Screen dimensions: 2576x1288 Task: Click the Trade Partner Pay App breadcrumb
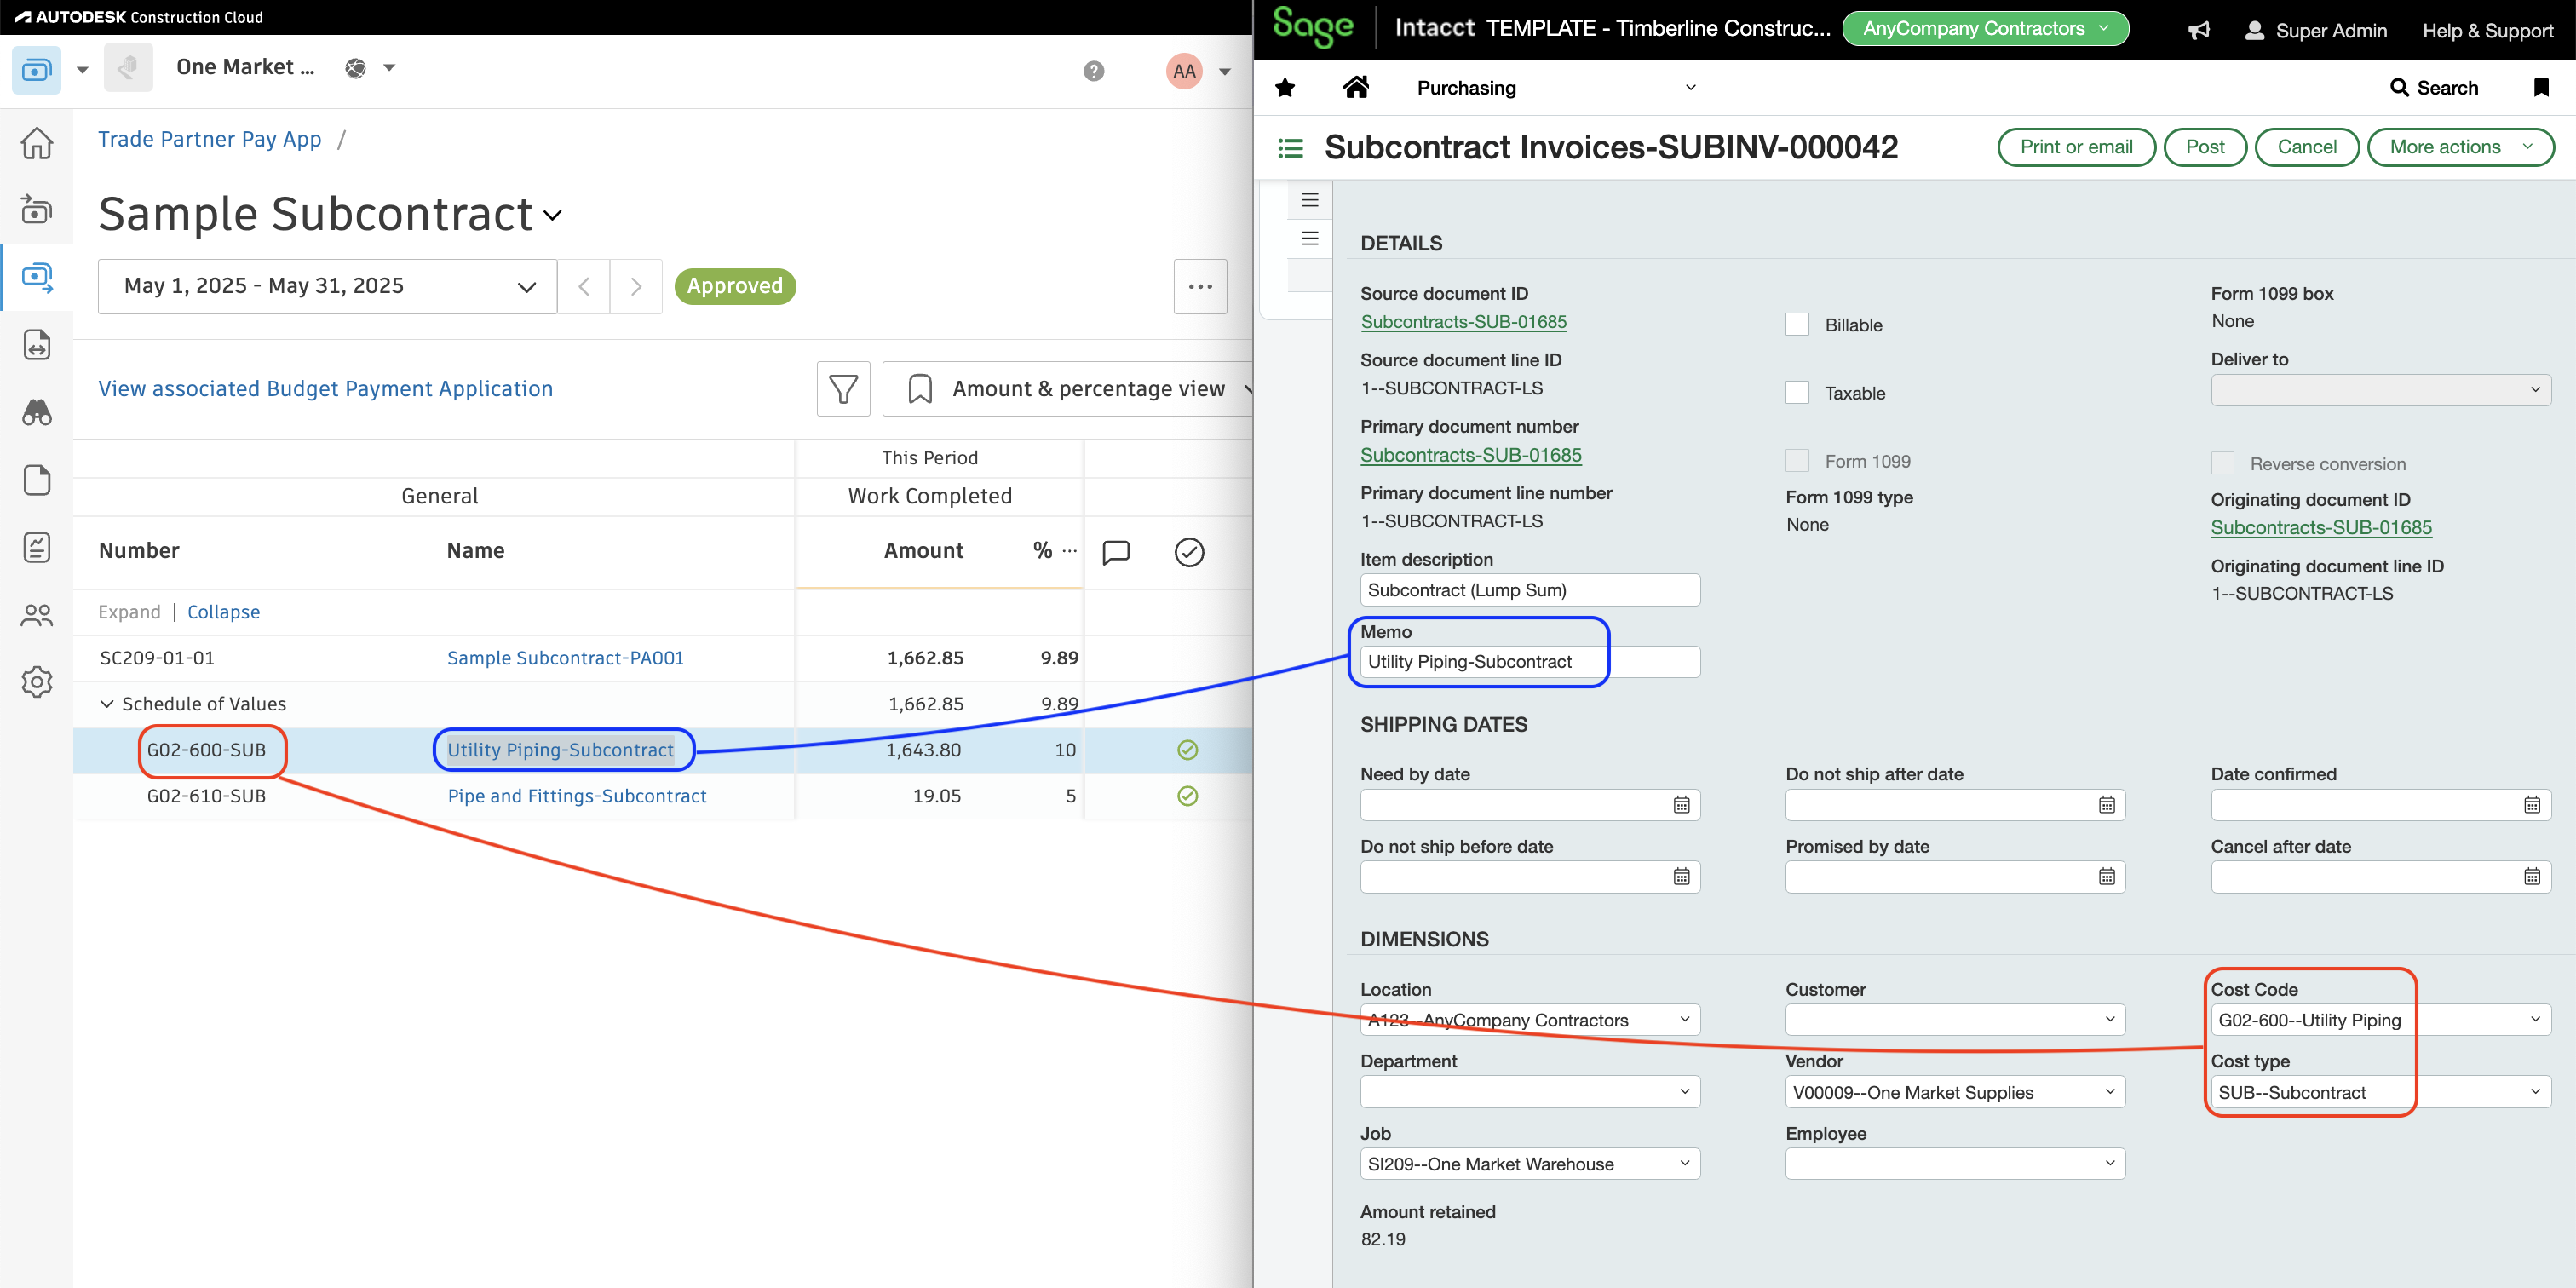(209, 140)
